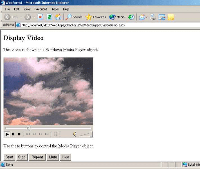
Task: Click the Repeat button
Action: [x=37, y=157]
